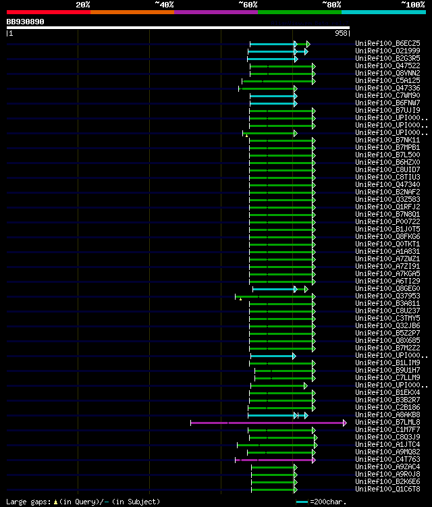Click the query end position 958
The width and height of the screenshot is (432, 507).
(x=341, y=33)
